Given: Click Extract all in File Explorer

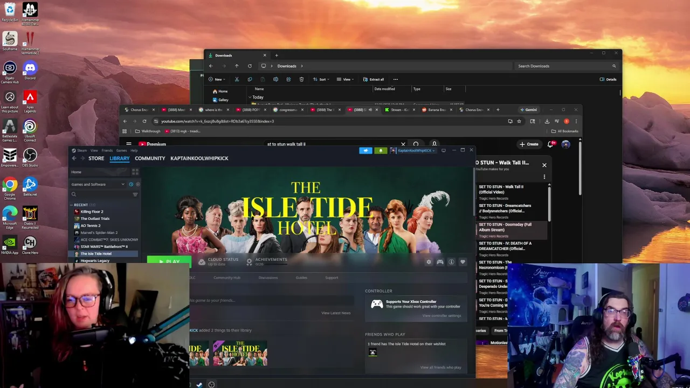Looking at the screenshot, I should point(374,79).
